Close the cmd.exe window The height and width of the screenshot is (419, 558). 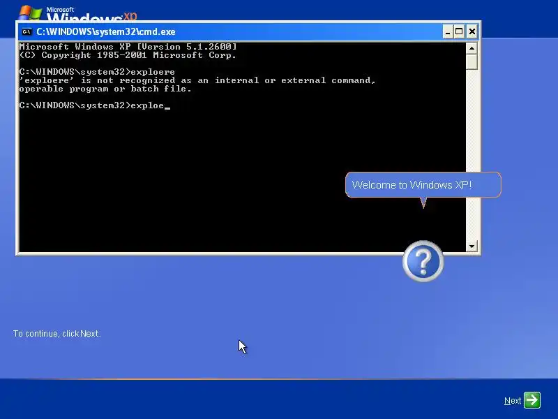pos(472,31)
